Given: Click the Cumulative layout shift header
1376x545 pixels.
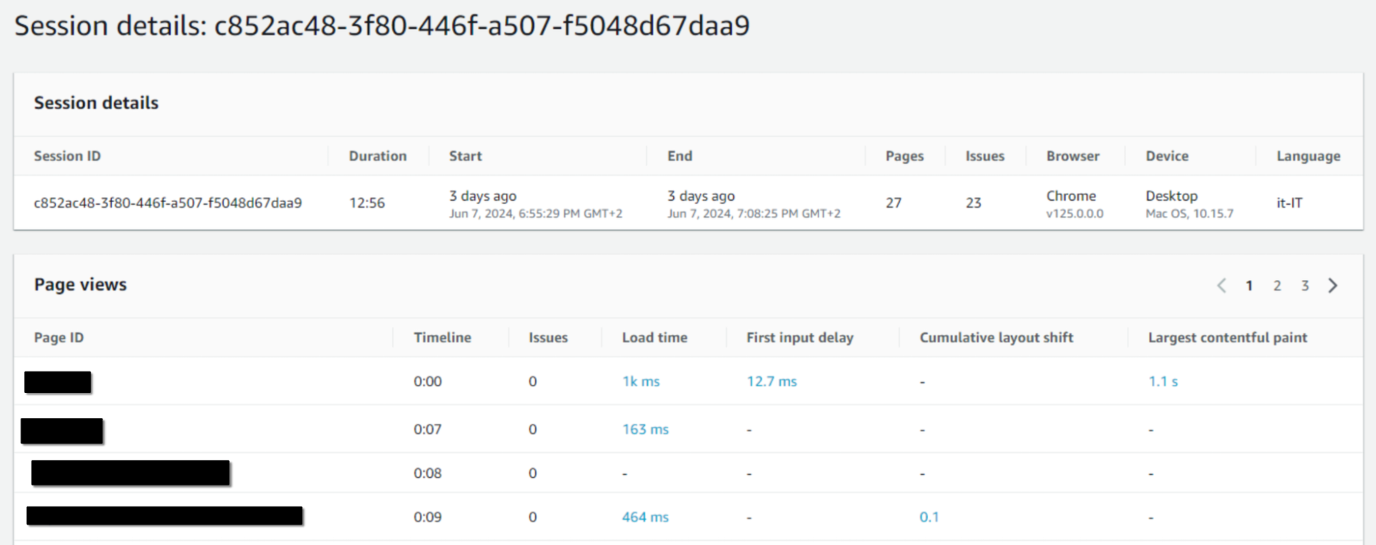Looking at the screenshot, I should pos(996,337).
